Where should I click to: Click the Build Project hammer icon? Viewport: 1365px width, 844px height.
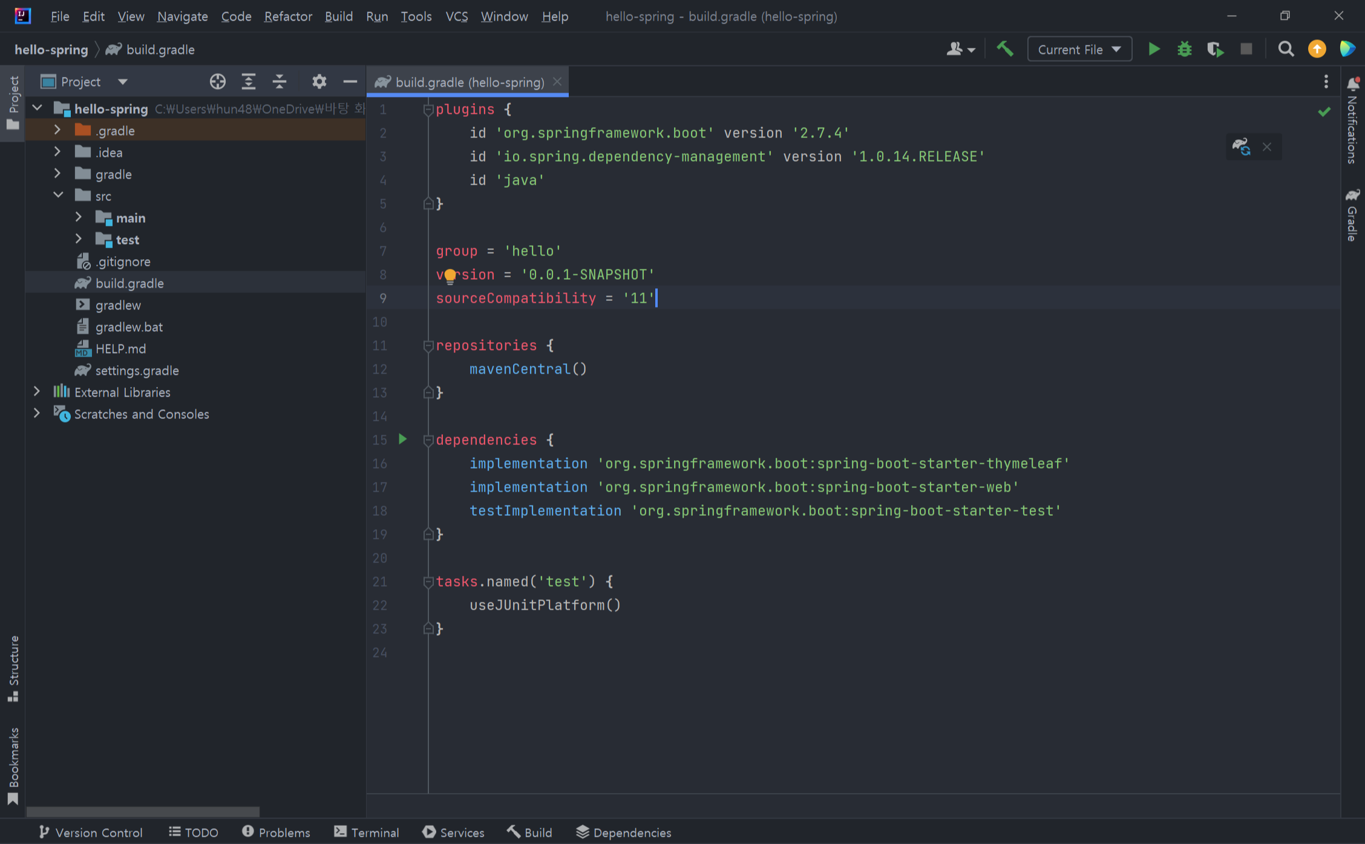click(x=1004, y=49)
